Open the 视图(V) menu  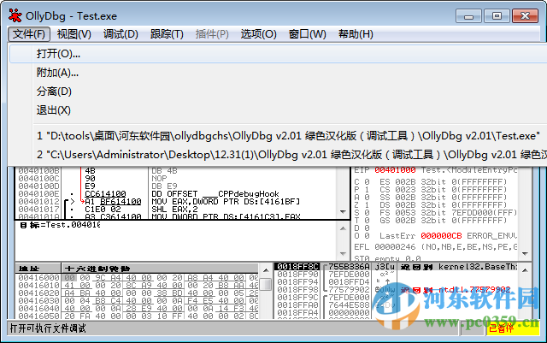(x=74, y=34)
